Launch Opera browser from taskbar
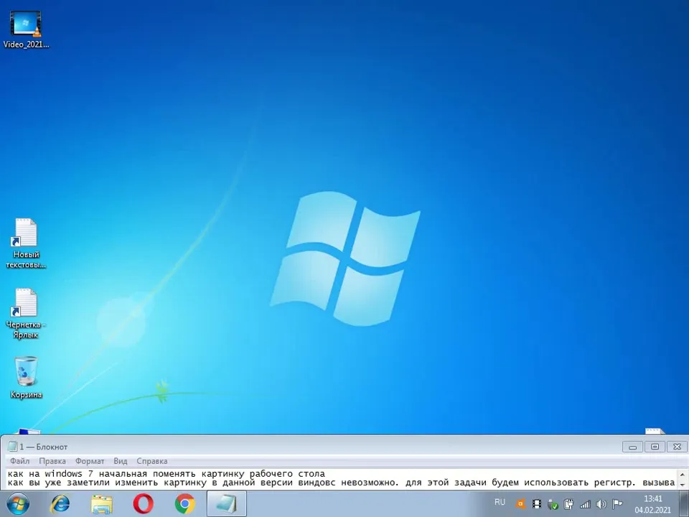 [144, 504]
